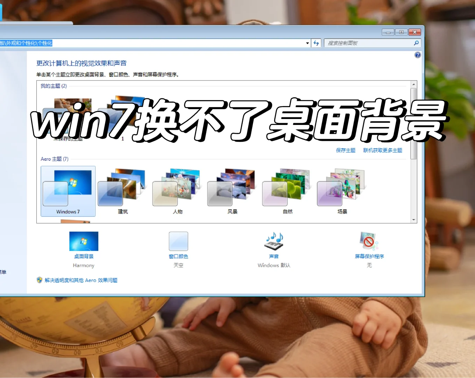Click 保存主题 to save current theme
This screenshot has width=475, height=378.
click(345, 150)
